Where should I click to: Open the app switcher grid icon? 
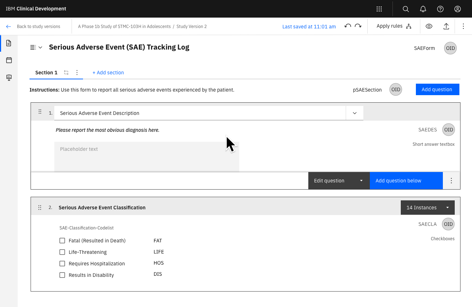pos(379,9)
